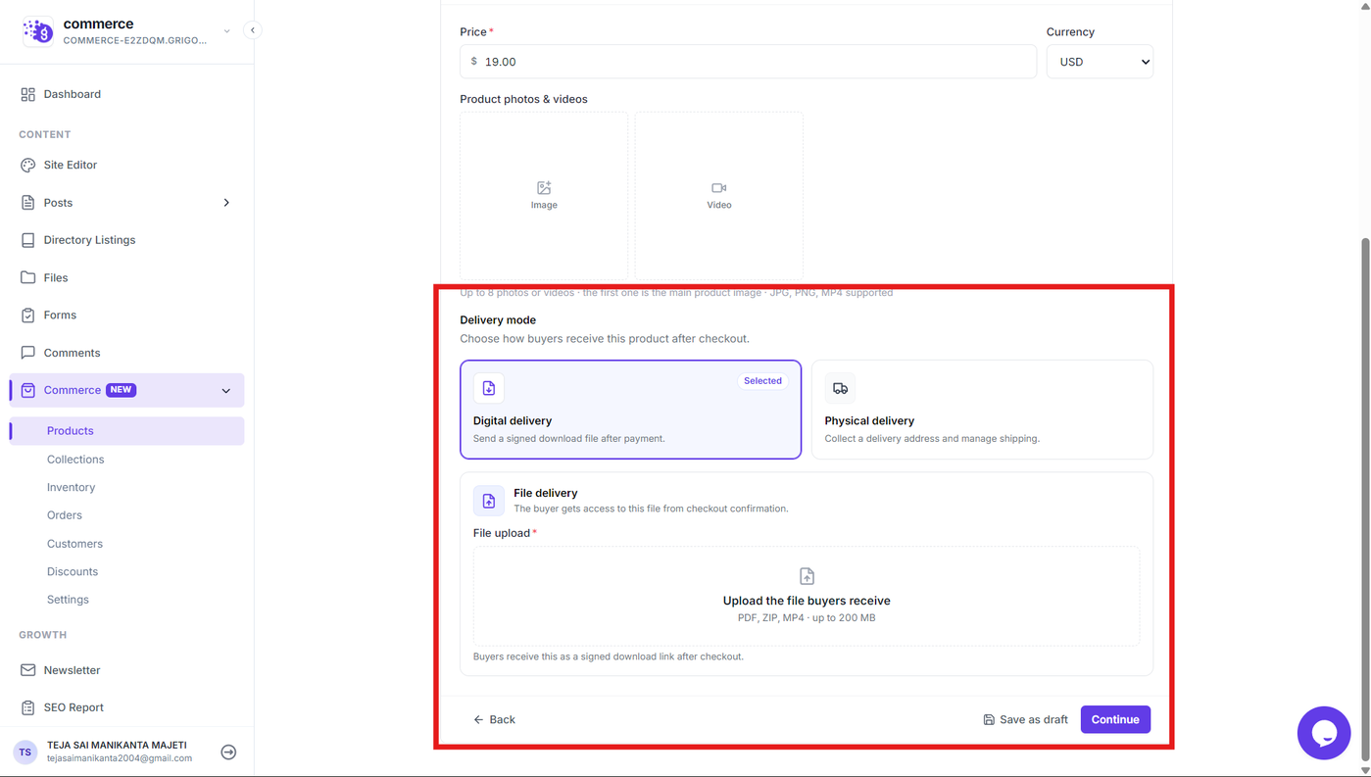Go to the Collections menu item
The image size is (1371, 777).
(x=75, y=460)
